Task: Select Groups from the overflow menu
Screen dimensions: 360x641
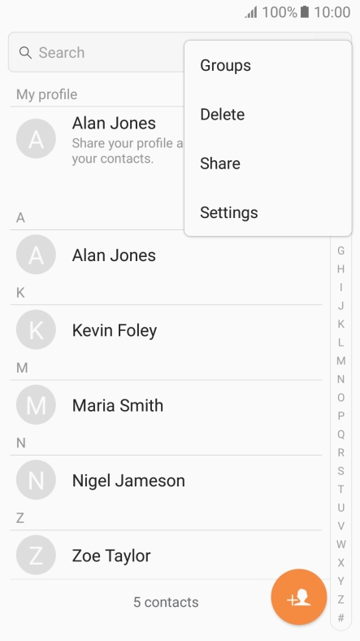Action: click(x=267, y=65)
